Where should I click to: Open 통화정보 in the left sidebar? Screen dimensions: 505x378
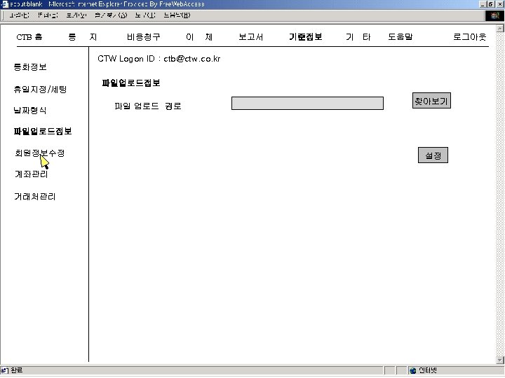pyautogui.click(x=30, y=67)
